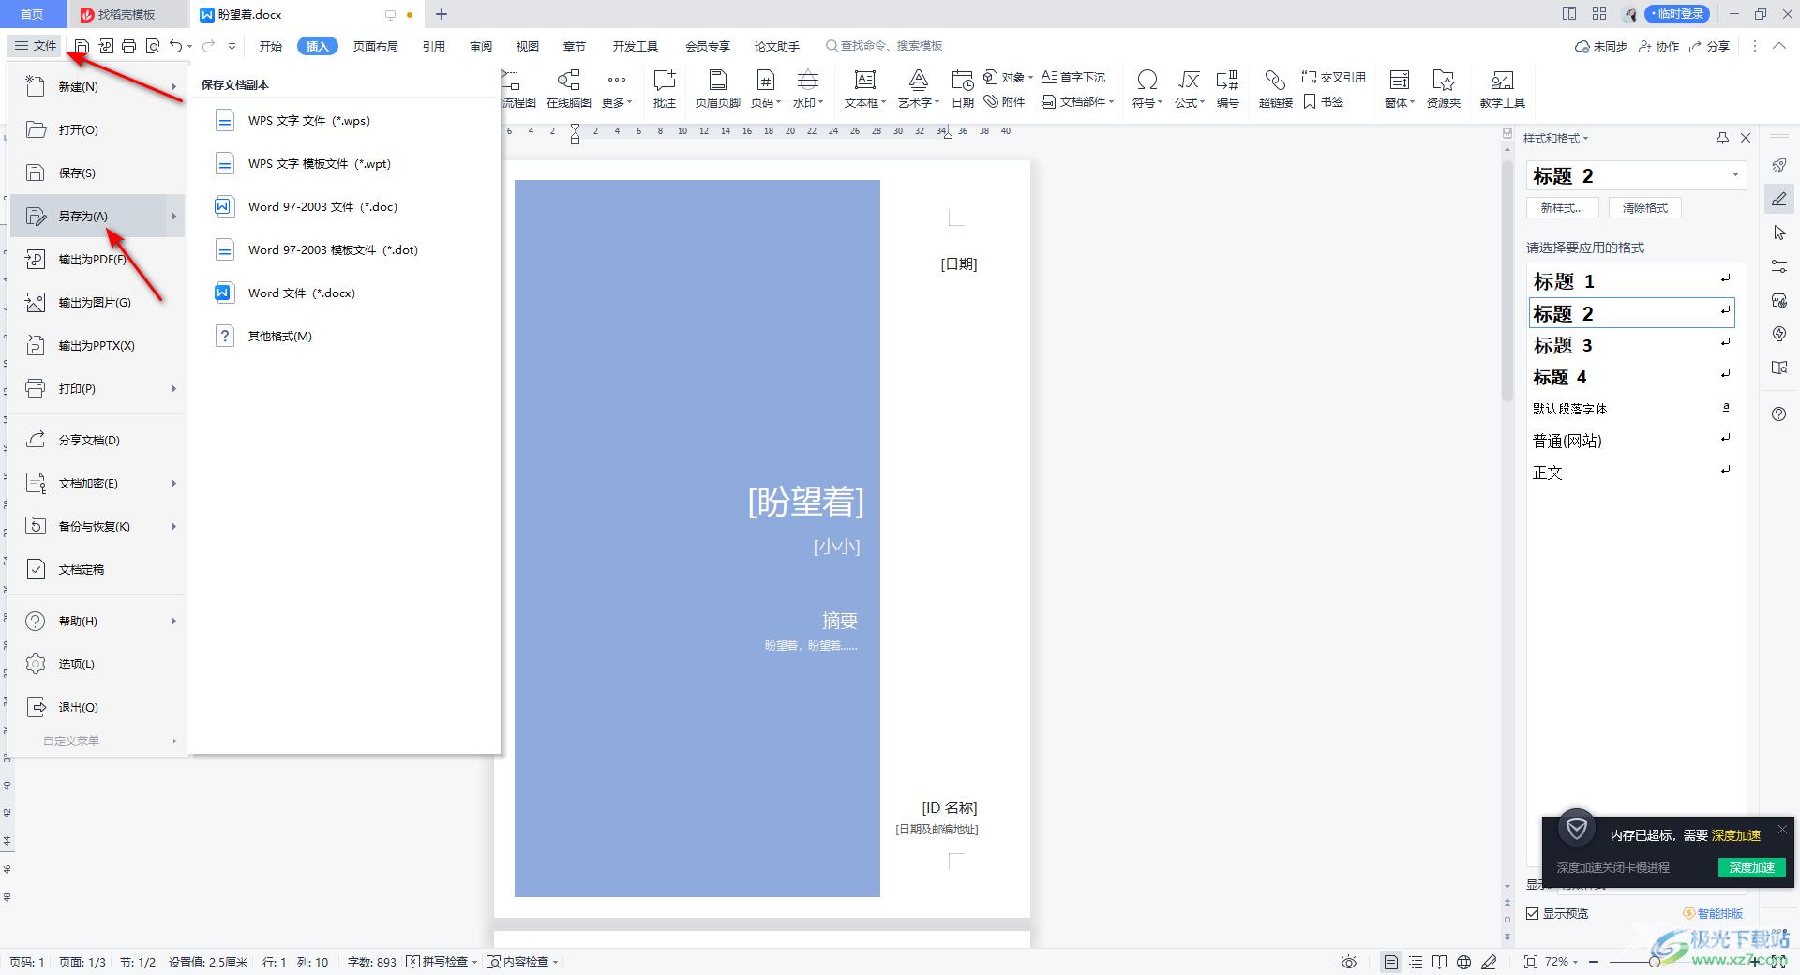Expand 备份与恢复(K) submenu

pos(174,527)
